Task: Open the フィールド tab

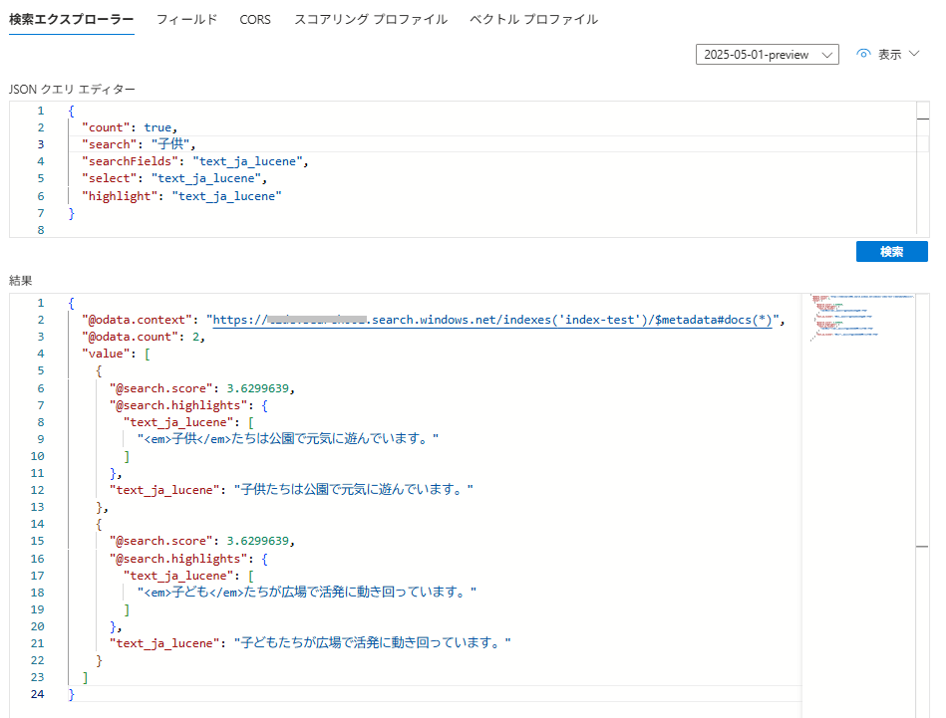Action: [x=186, y=19]
